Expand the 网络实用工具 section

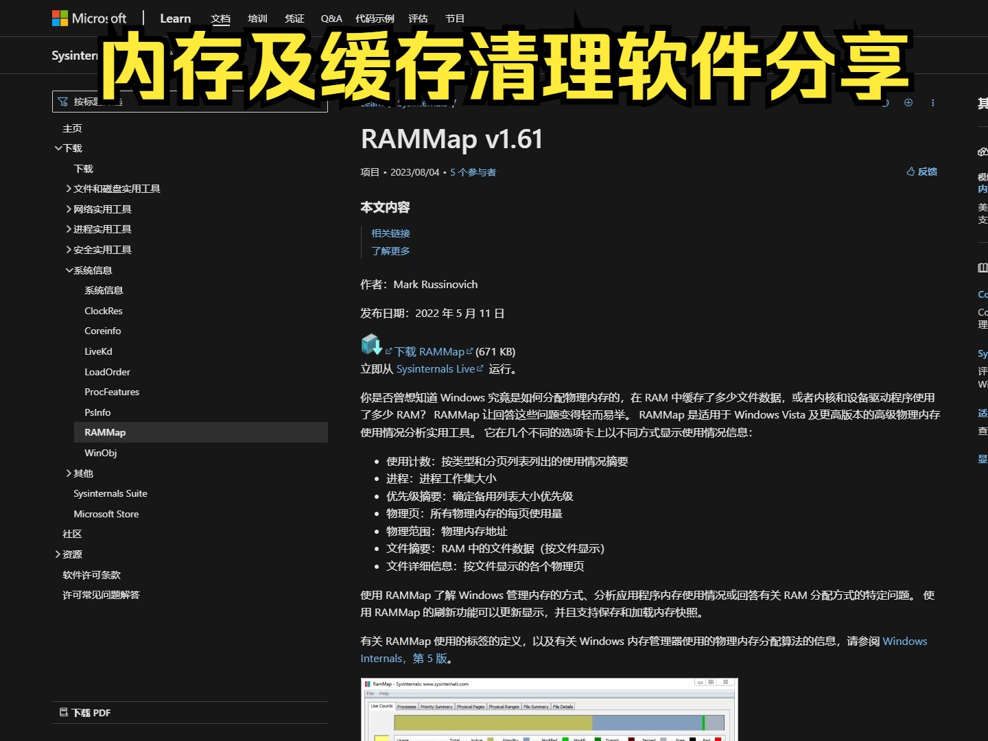[x=69, y=209]
